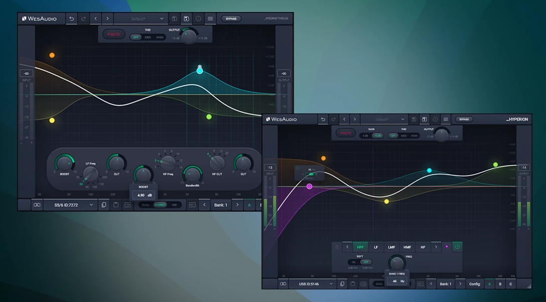Click the cyan EQ node in the Prometheus graph
Viewport: 546px width, 302px height.
pos(200,71)
